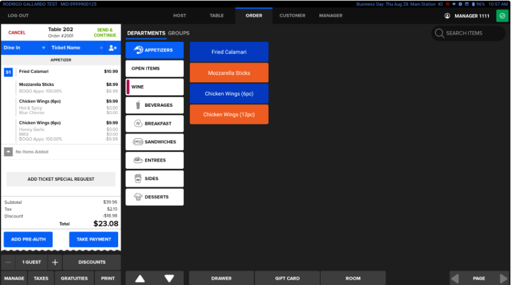Open the Entrees department

tap(155, 160)
